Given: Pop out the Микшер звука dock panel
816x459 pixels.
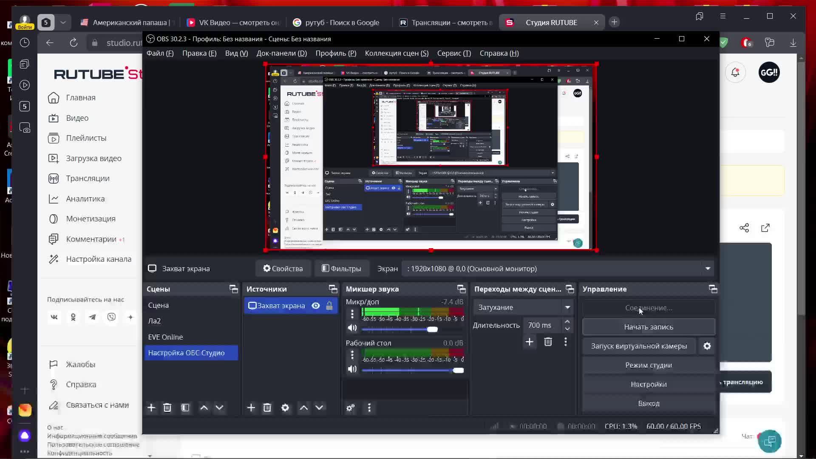Looking at the screenshot, I should tap(462, 289).
